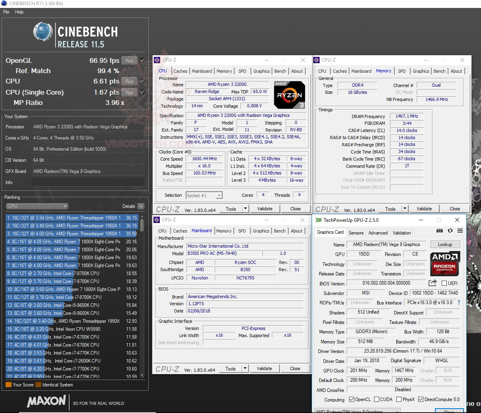Image resolution: width=481 pixels, height=413 pixels.
Task: Click the CPU-Z CPU window title icon
Action: (x=157, y=60)
